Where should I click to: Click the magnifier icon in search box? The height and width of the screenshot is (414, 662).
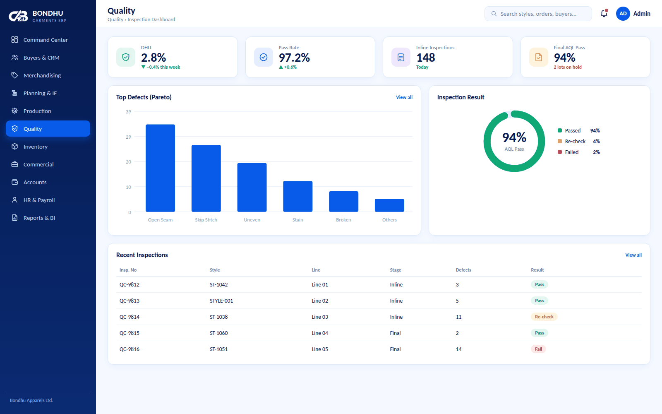pyautogui.click(x=494, y=14)
